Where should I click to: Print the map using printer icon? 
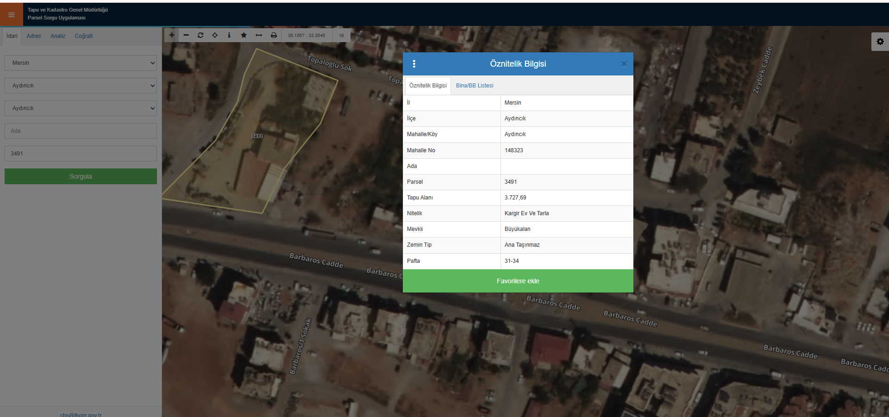coord(274,35)
